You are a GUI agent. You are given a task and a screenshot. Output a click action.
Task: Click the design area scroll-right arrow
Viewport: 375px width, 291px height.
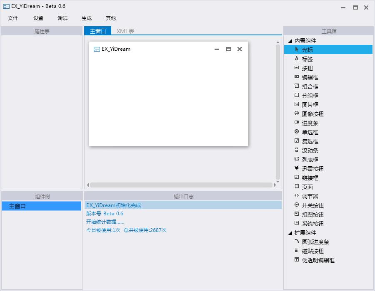275,185
